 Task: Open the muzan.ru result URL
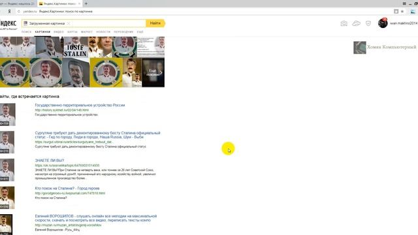tap(68, 225)
